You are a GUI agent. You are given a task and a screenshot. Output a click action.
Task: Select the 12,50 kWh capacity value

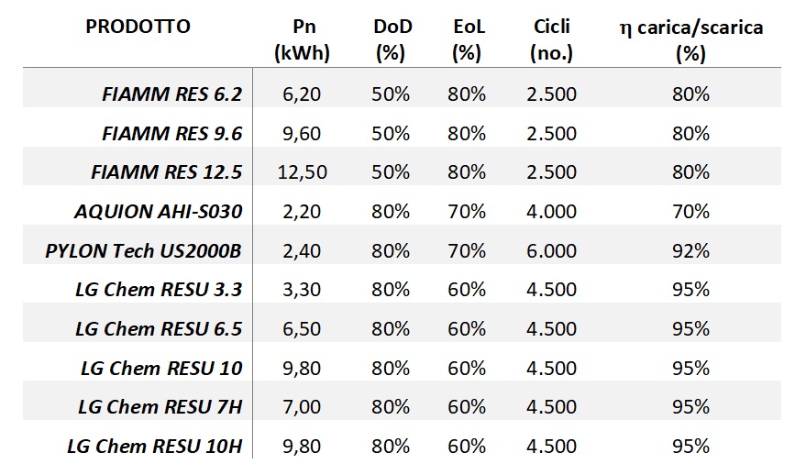tap(302, 172)
